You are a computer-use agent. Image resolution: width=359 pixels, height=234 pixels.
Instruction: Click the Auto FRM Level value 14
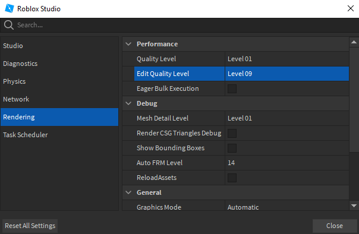point(231,163)
